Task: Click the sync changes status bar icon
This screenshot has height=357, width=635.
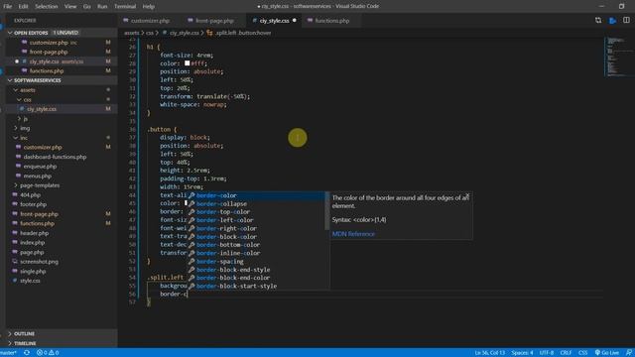Action: [x=27, y=353]
